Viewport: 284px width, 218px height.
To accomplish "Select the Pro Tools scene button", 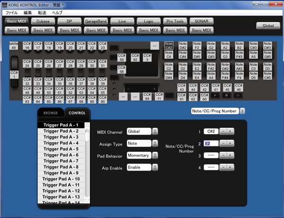I will 175,21.
